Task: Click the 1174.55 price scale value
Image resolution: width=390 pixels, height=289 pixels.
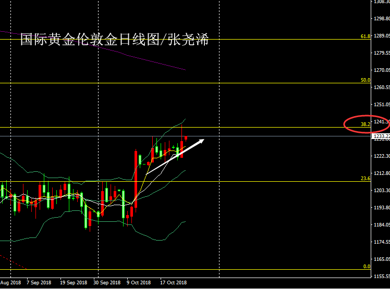Action: pyautogui.click(x=382, y=242)
